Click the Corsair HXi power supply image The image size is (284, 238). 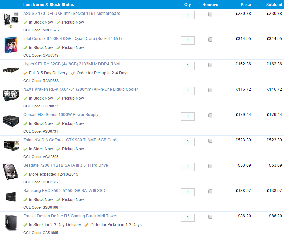click(x=11, y=121)
